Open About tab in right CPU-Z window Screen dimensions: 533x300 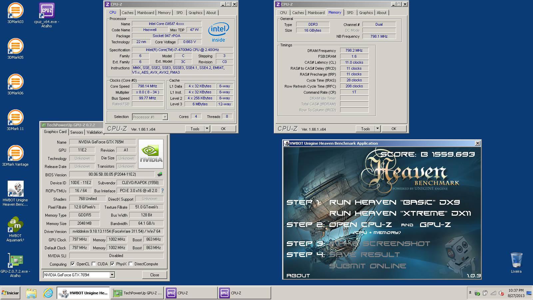[x=382, y=13]
